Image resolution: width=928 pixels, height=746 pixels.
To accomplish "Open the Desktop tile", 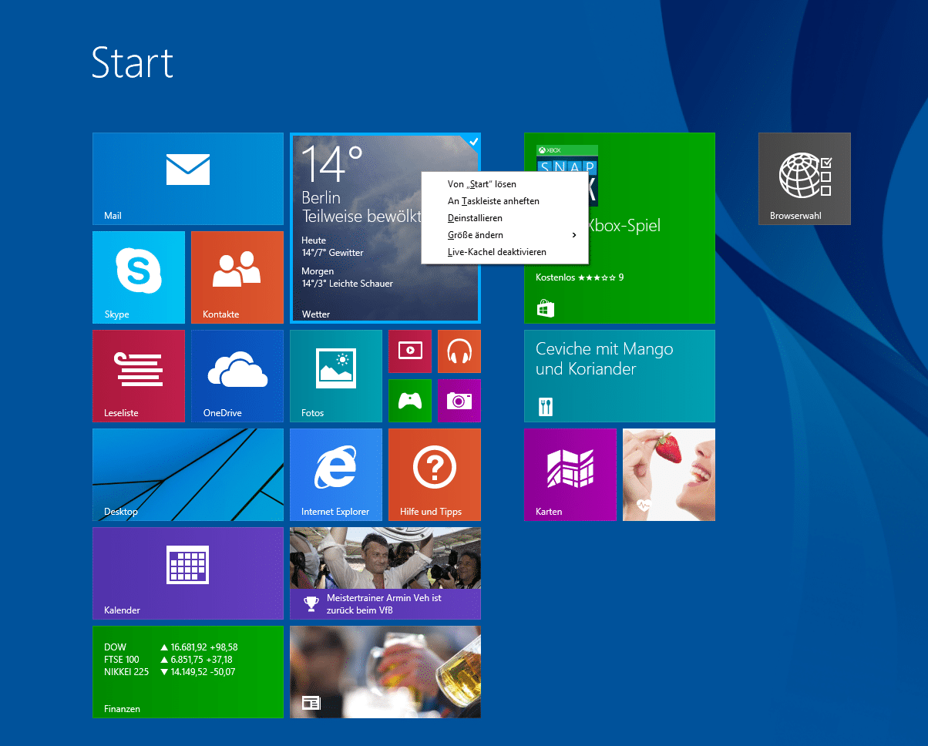I will (x=188, y=475).
